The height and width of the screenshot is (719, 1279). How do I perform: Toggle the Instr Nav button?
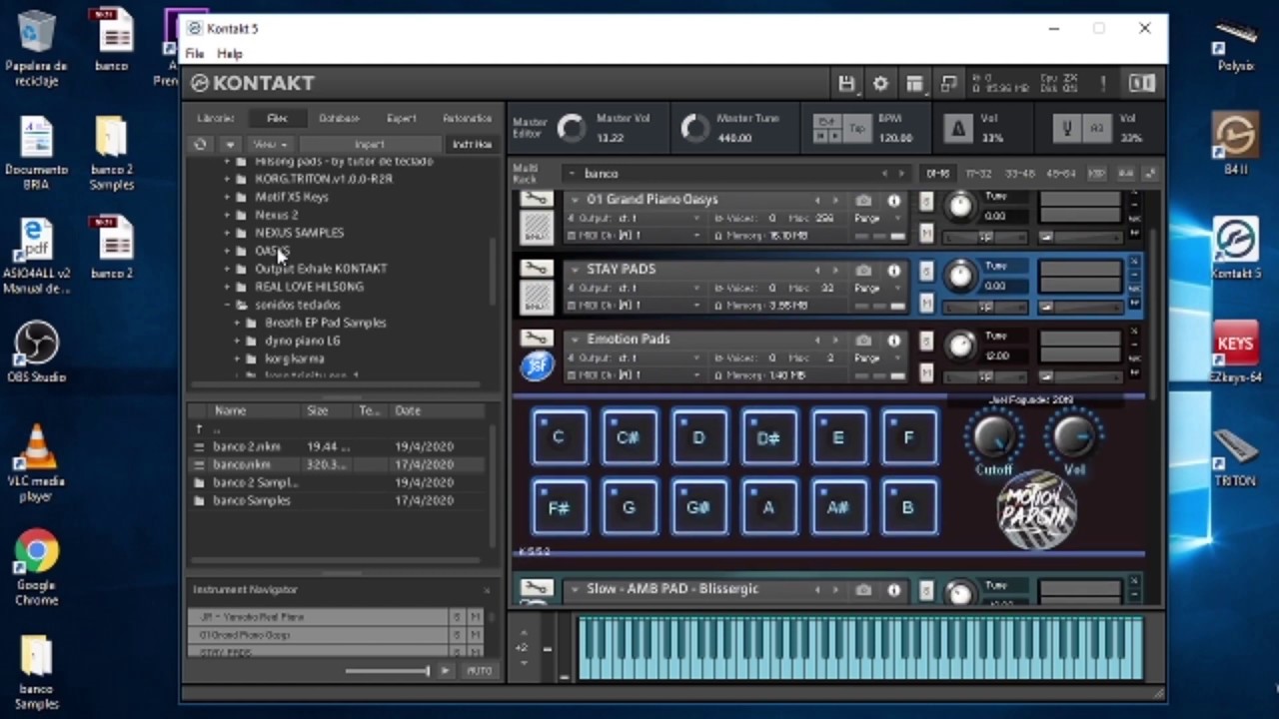[472, 144]
